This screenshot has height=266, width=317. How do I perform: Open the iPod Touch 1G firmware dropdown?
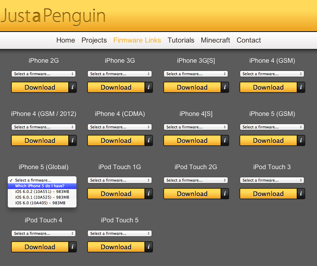(x=120, y=181)
